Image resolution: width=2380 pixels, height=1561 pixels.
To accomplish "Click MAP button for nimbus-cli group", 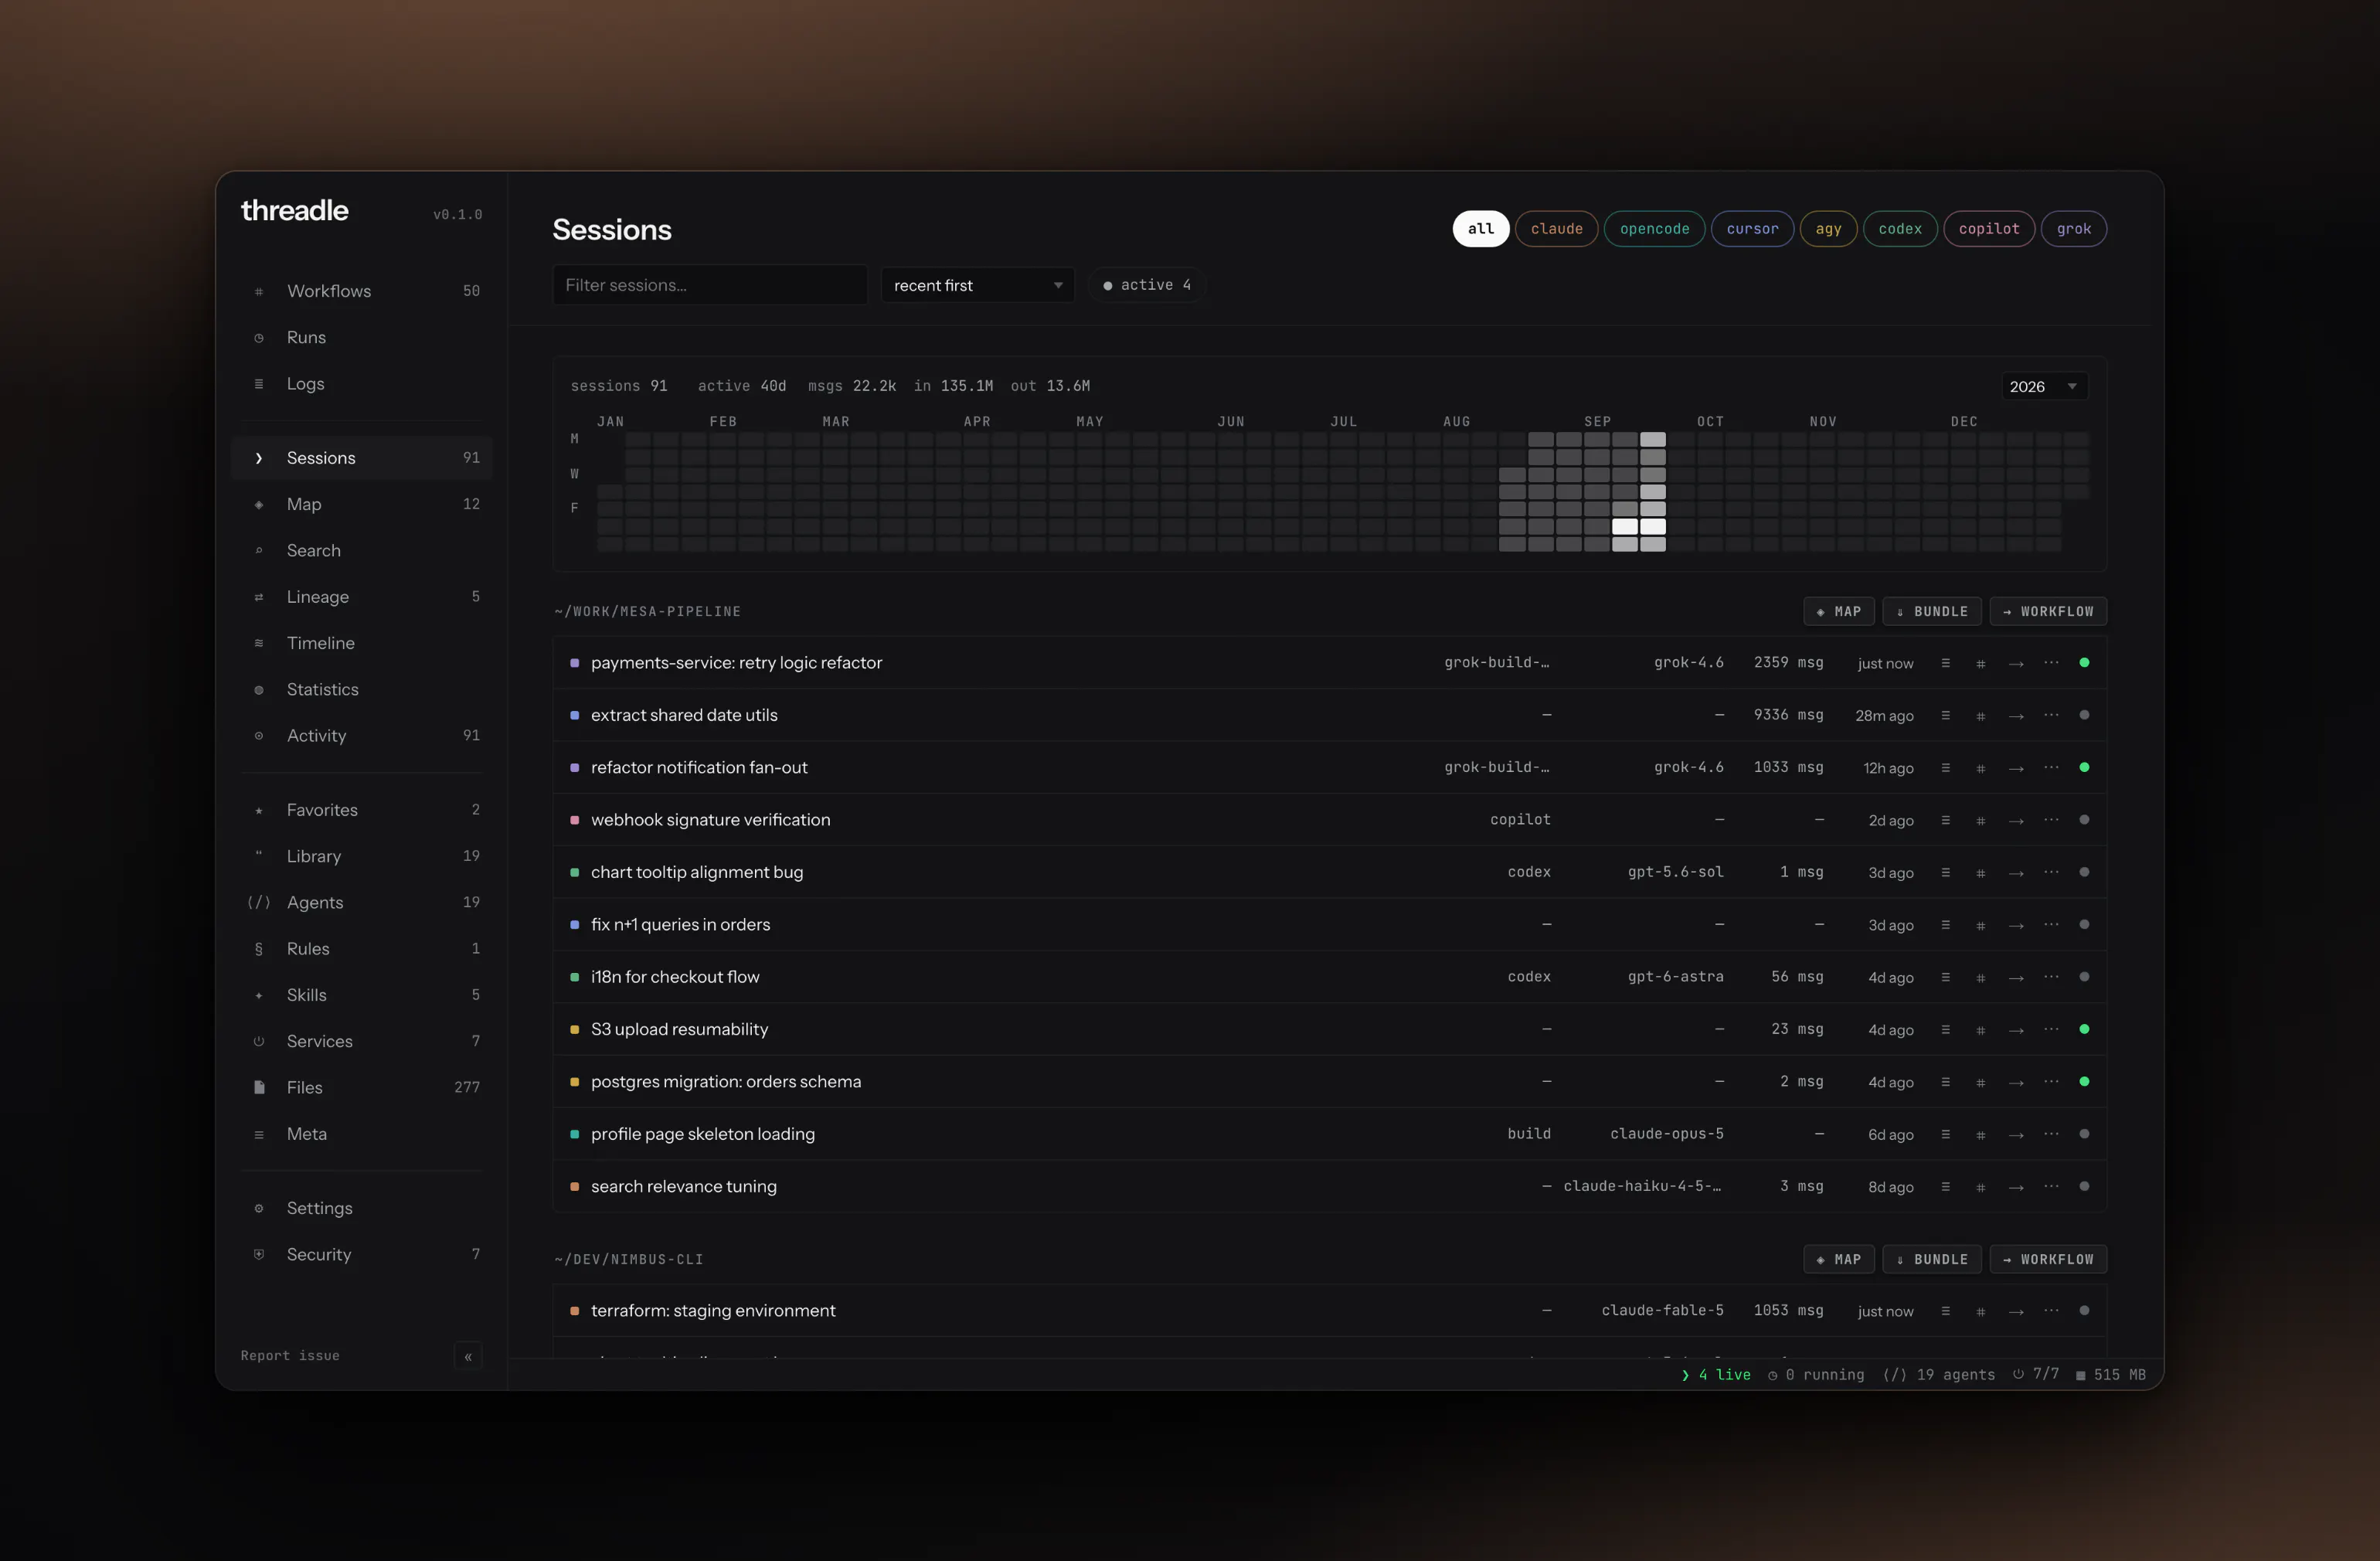I will click(1839, 1259).
